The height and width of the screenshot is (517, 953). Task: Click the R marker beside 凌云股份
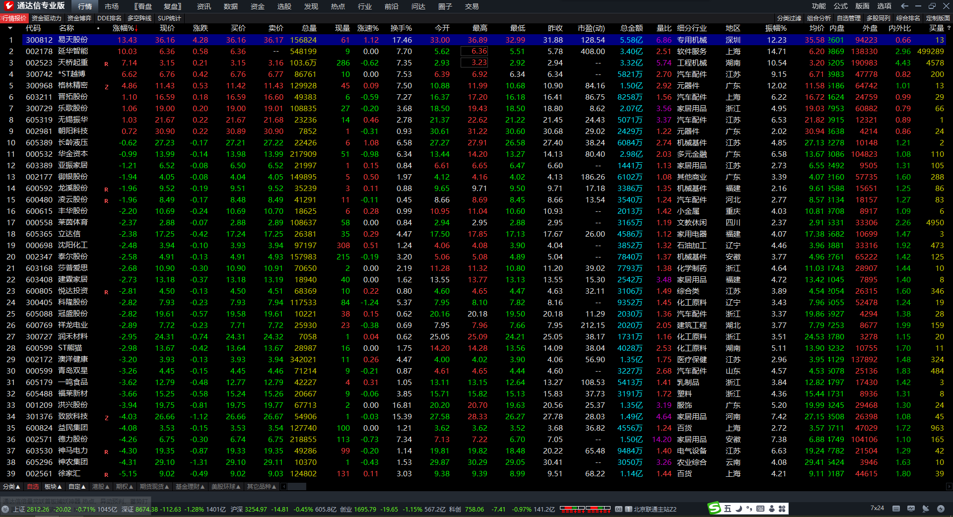pos(106,201)
